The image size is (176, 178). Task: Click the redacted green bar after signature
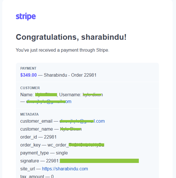point(99,161)
